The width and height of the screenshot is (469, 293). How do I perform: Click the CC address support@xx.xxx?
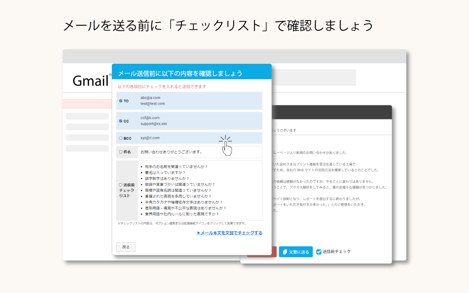[x=154, y=124]
